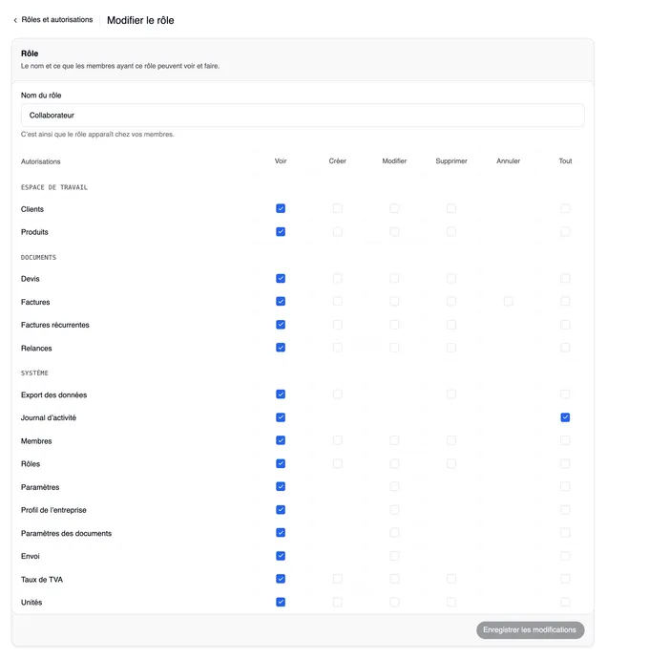Image resolution: width=649 pixels, height=660 pixels.
Task: Check Tout for Taux de TVA
Action: [x=565, y=579]
